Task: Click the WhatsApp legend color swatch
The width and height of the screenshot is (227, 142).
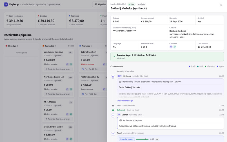Action: 205,66
